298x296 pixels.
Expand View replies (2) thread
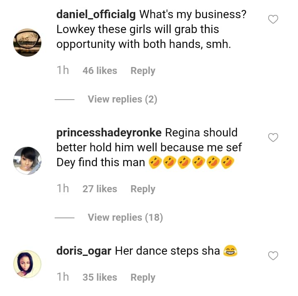tap(122, 99)
